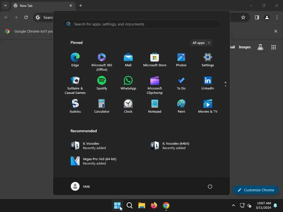Viewport: 283px width, 212px height.
Task: Launch the Sudoku game
Action: (x=75, y=106)
